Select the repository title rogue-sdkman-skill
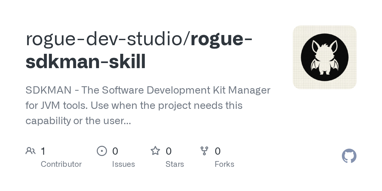The height and width of the screenshot is (191, 382). click(139, 50)
